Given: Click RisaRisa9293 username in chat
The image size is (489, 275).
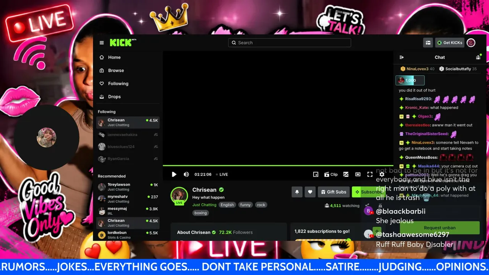Looking at the screenshot, I should [x=418, y=99].
